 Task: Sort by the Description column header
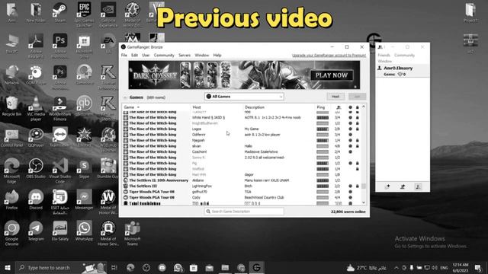tap(254, 107)
